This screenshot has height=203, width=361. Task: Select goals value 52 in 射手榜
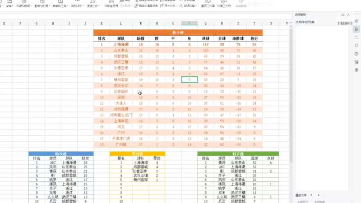pyautogui.click(x=254, y=163)
